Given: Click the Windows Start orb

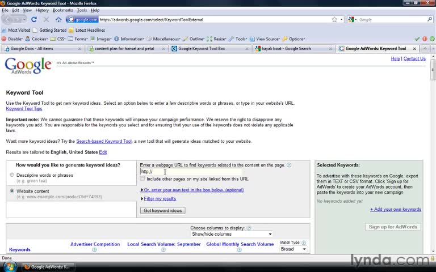Looking at the screenshot, I should point(10,267).
